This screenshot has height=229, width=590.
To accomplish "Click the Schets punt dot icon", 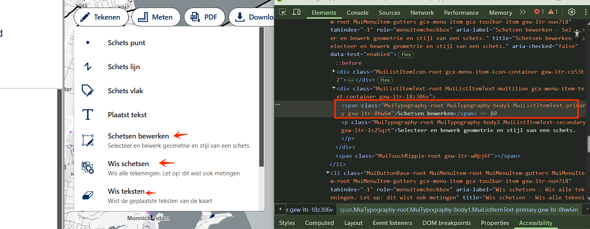I will coord(88,42).
